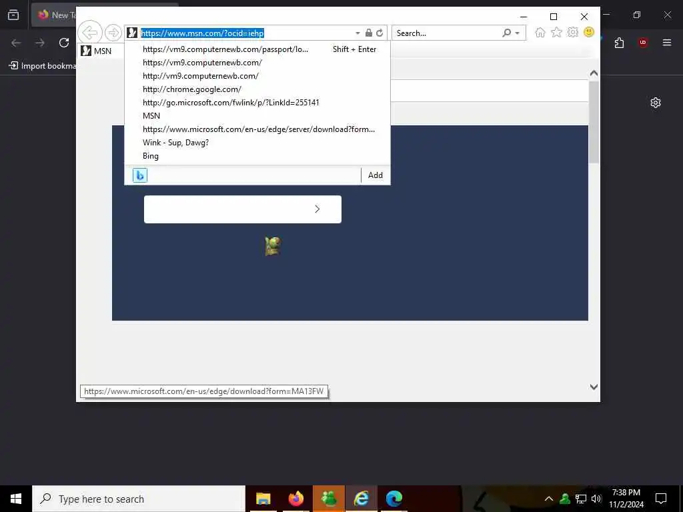Open Firefox from the taskbar
The image size is (683, 512).
click(x=295, y=499)
